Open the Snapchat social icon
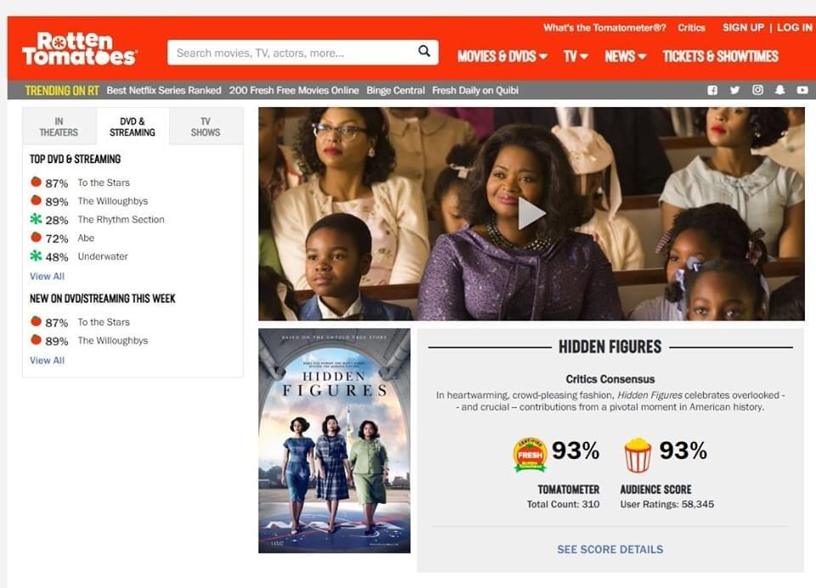 click(x=779, y=90)
